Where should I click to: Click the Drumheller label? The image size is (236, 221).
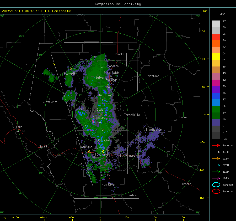point(154,130)
